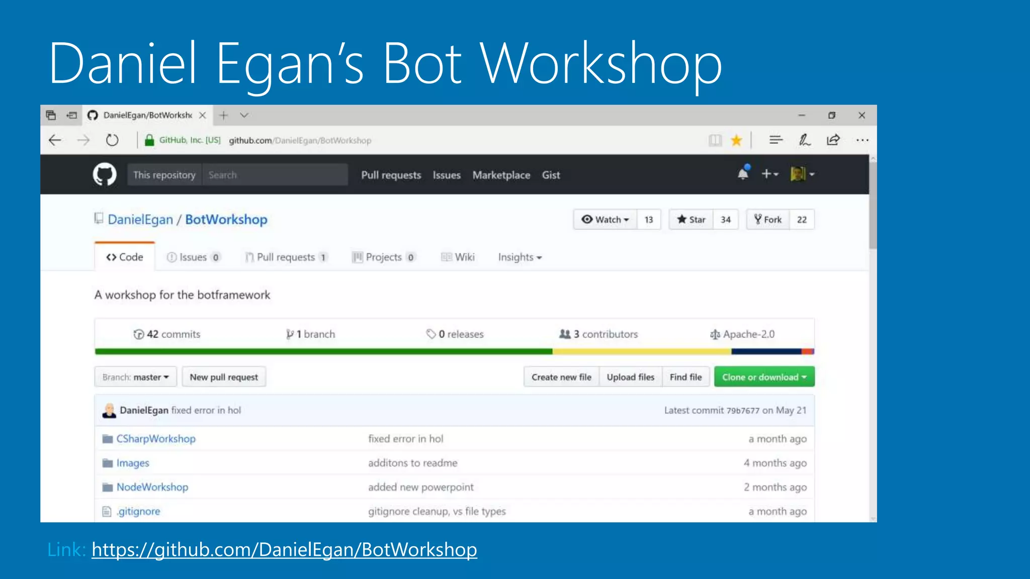
Task: Click the forks count 22
Action: tap(802, 220)
